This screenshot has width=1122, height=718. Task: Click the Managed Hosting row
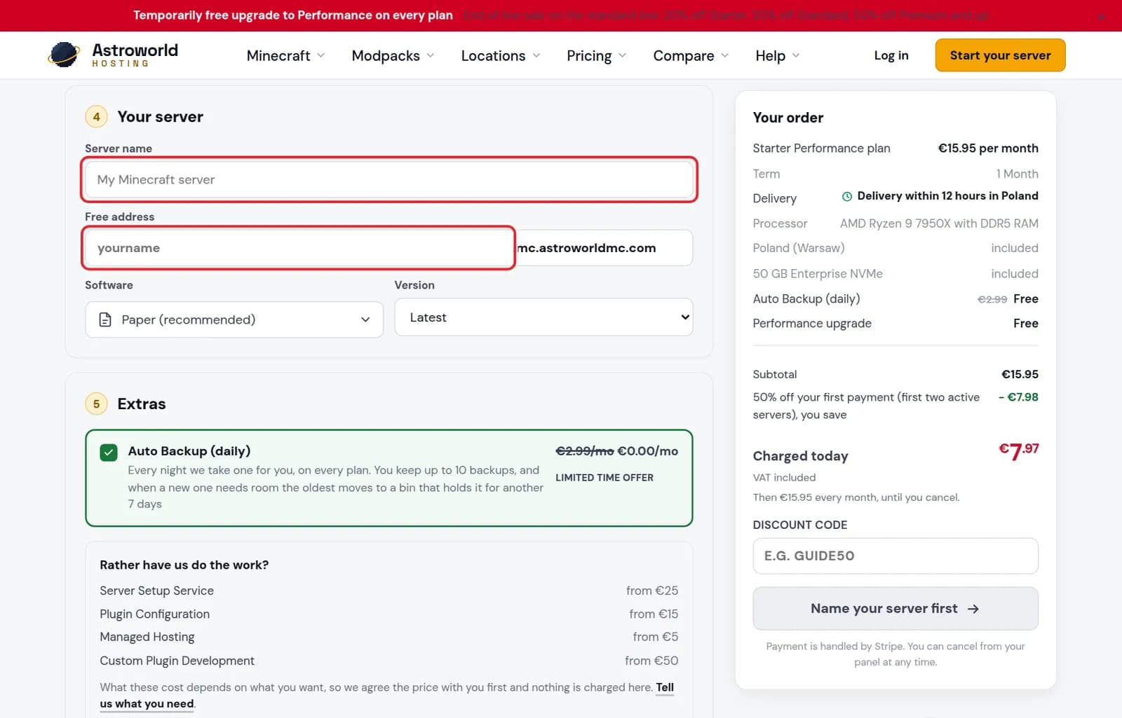coord(388,637)
